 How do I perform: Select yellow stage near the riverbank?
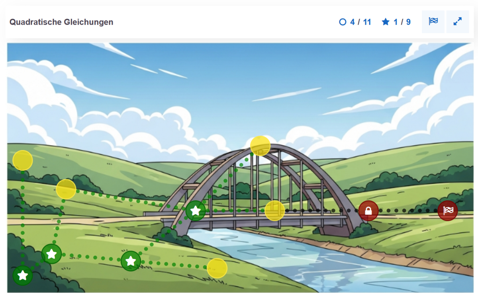pos(217,268)
